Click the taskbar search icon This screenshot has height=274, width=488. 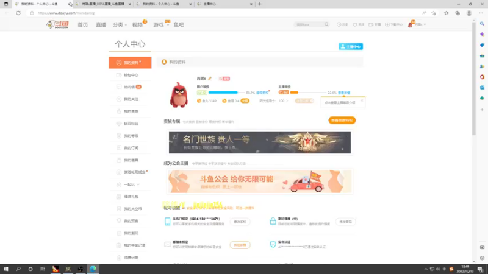pyautogui.click(x=18, y=269)
